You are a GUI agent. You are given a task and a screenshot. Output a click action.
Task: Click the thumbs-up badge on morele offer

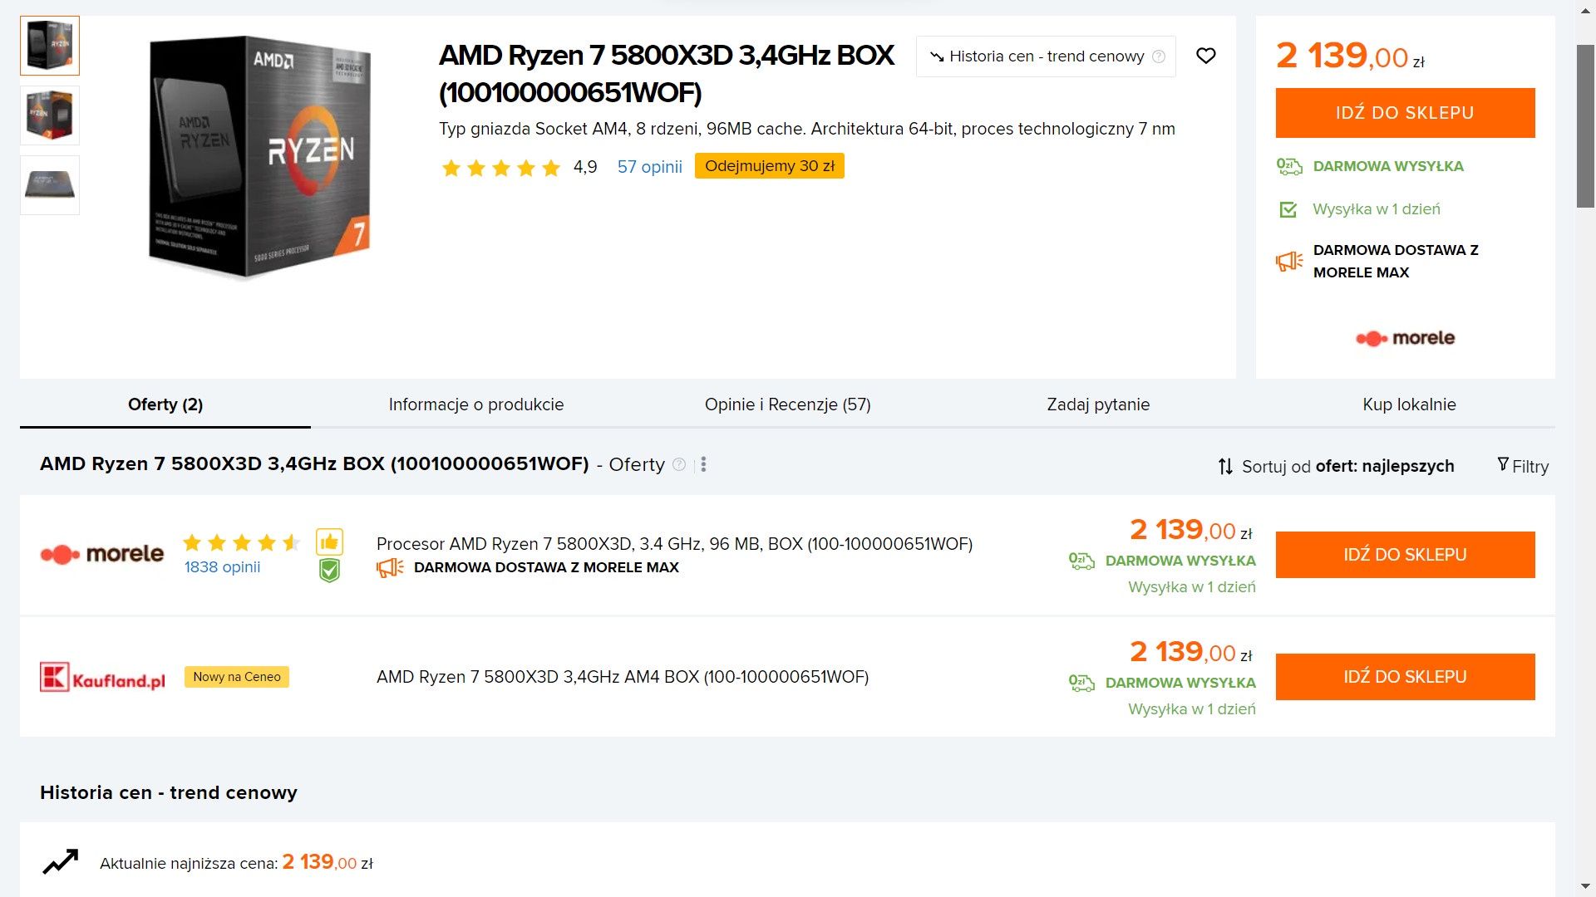click(329, 542)
